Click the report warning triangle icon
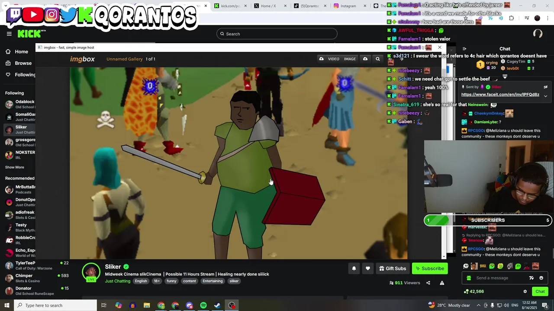The image size is (554, 311). 442,283
